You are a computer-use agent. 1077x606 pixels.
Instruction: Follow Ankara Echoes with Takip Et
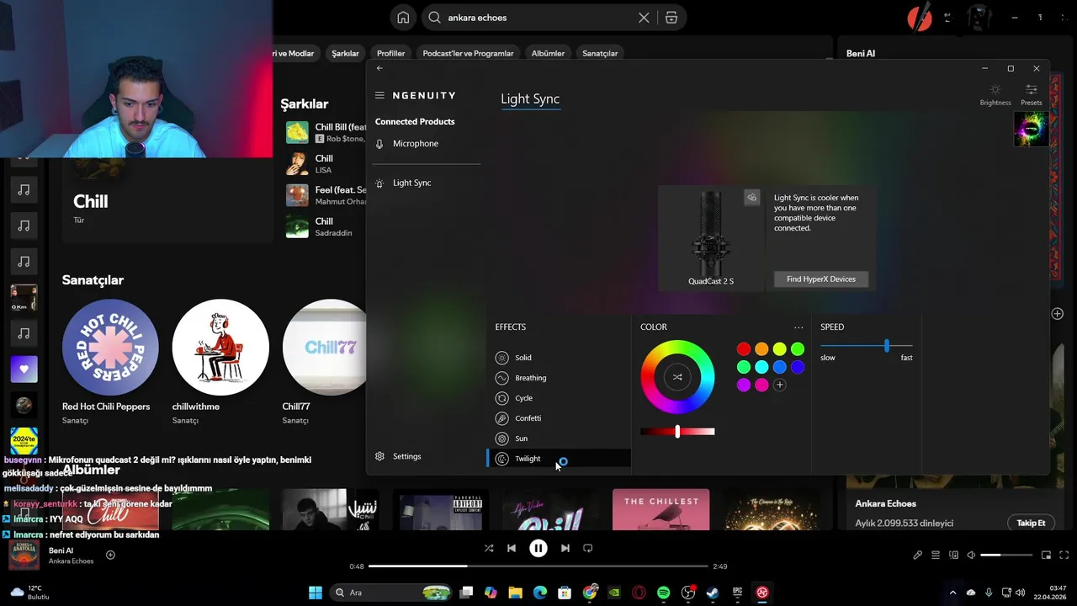point(1031,523)
